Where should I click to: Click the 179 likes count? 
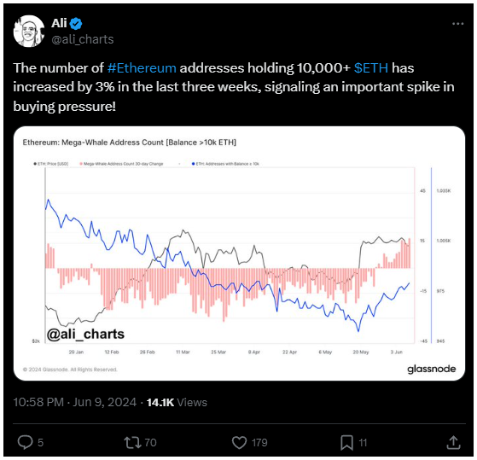[x=259, y=442]
